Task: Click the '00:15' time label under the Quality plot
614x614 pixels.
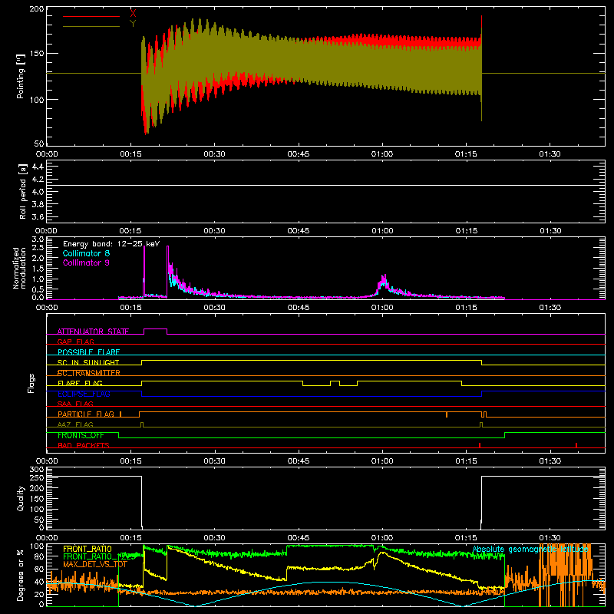Action: tap(130, 538)
